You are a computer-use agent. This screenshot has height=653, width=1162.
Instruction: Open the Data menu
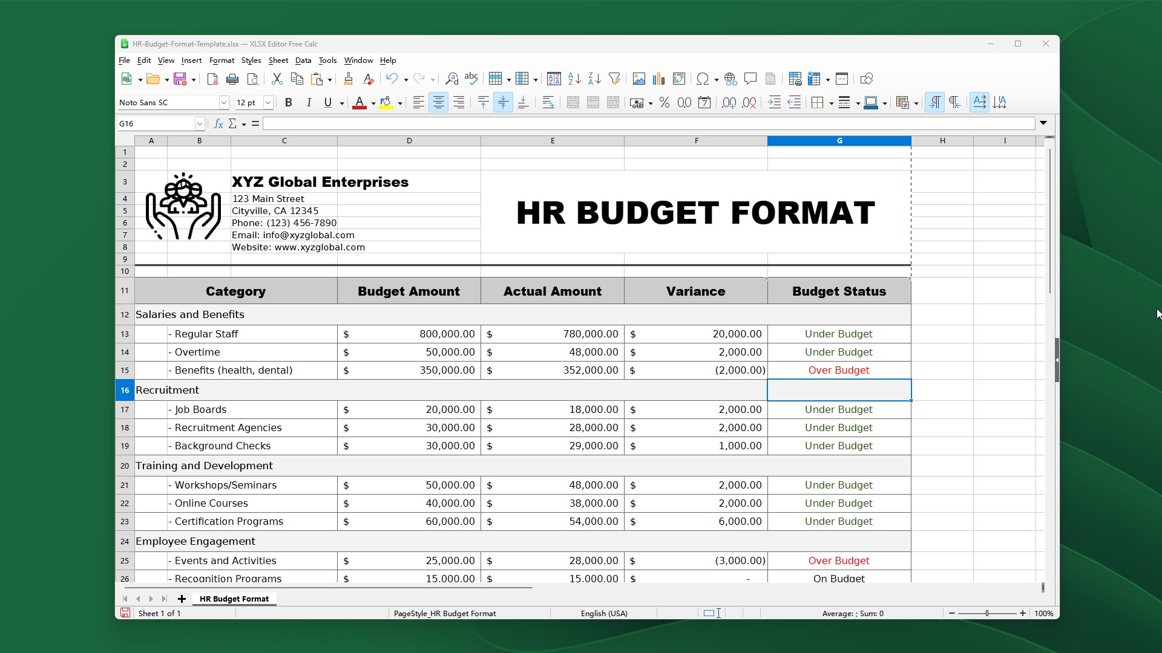click(303, 60)
